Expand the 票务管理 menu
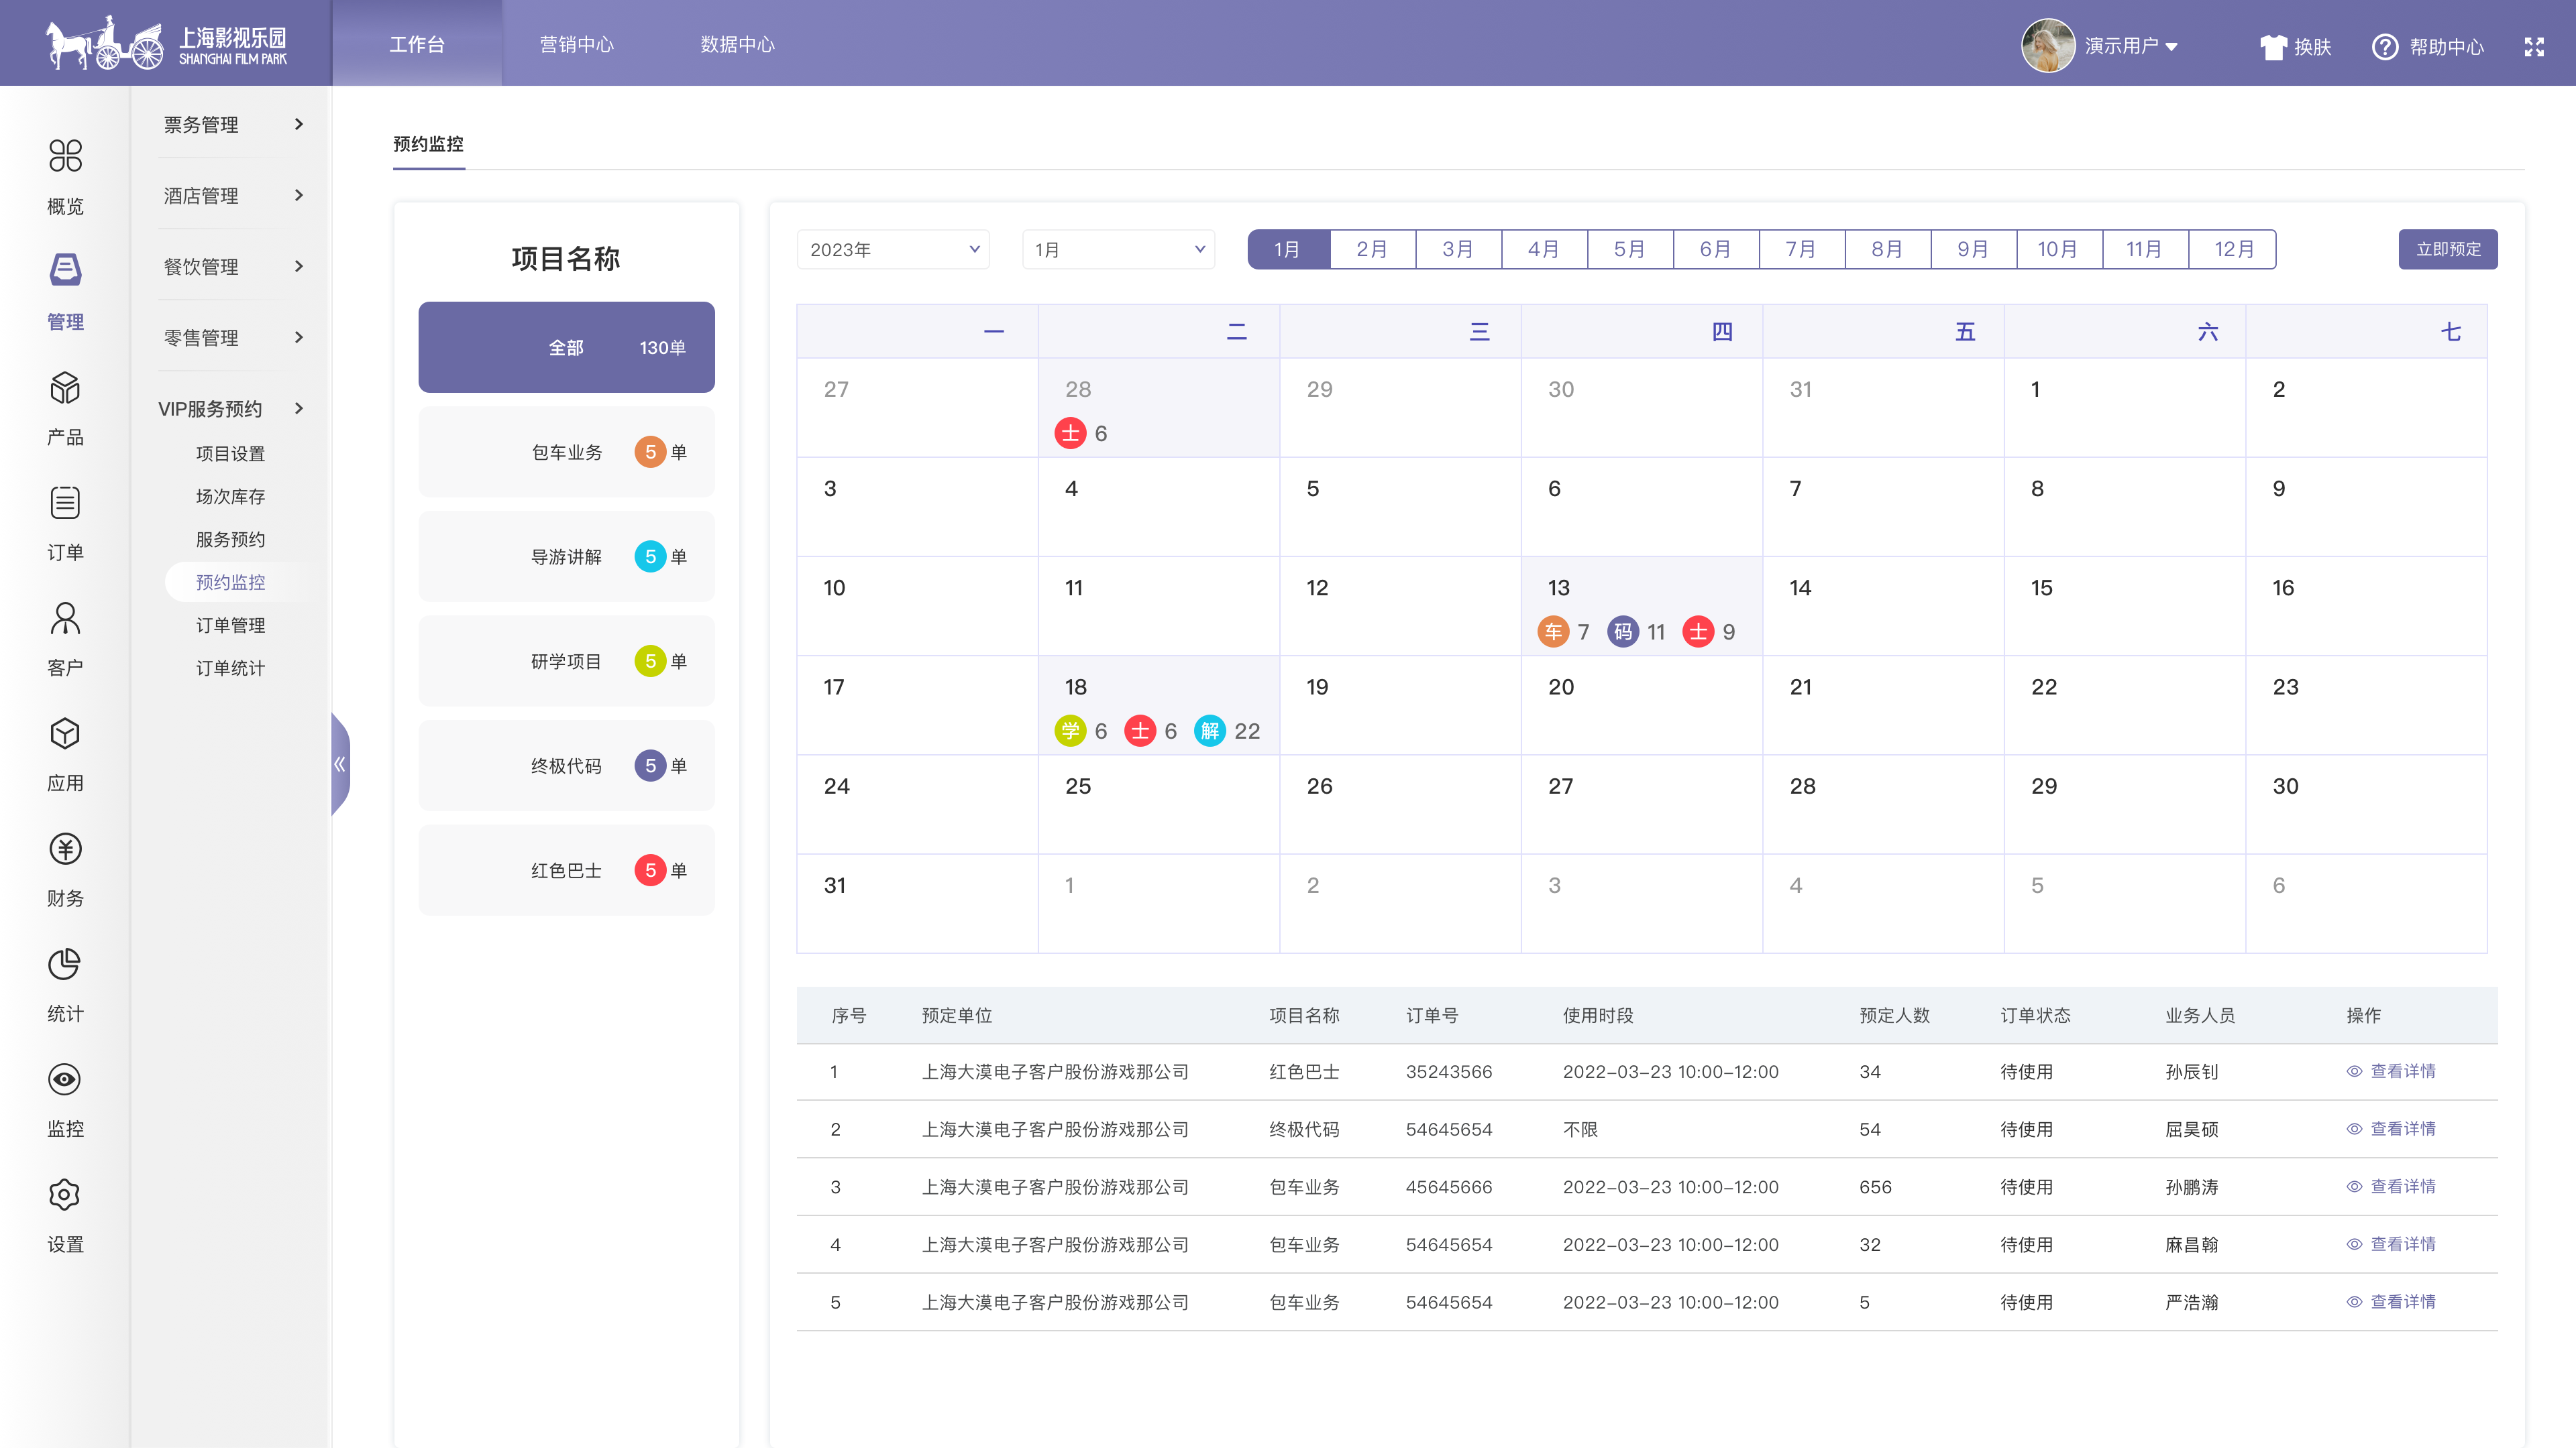The image size is (2576, 1448). click(x=231, y=124)
